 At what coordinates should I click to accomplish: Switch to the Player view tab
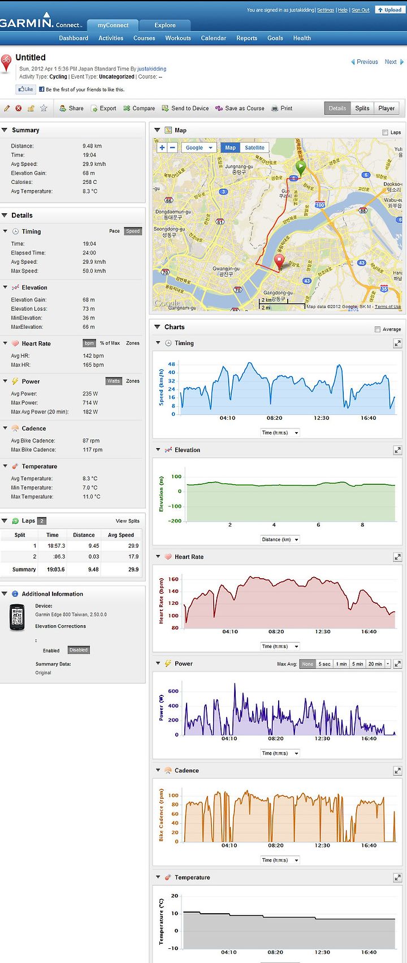[387, 108]
